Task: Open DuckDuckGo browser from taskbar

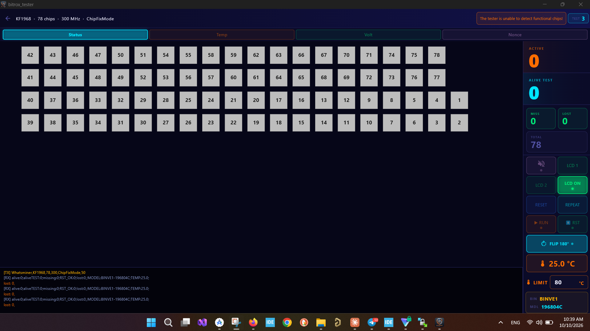Action: (x=304, y=322)
